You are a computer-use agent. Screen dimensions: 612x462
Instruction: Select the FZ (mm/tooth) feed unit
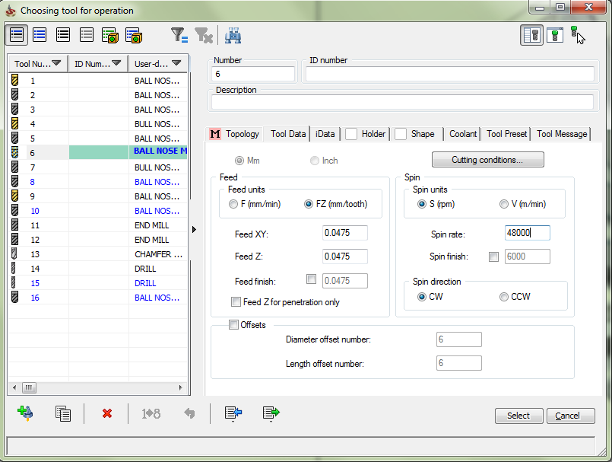(x=309, y=204)
